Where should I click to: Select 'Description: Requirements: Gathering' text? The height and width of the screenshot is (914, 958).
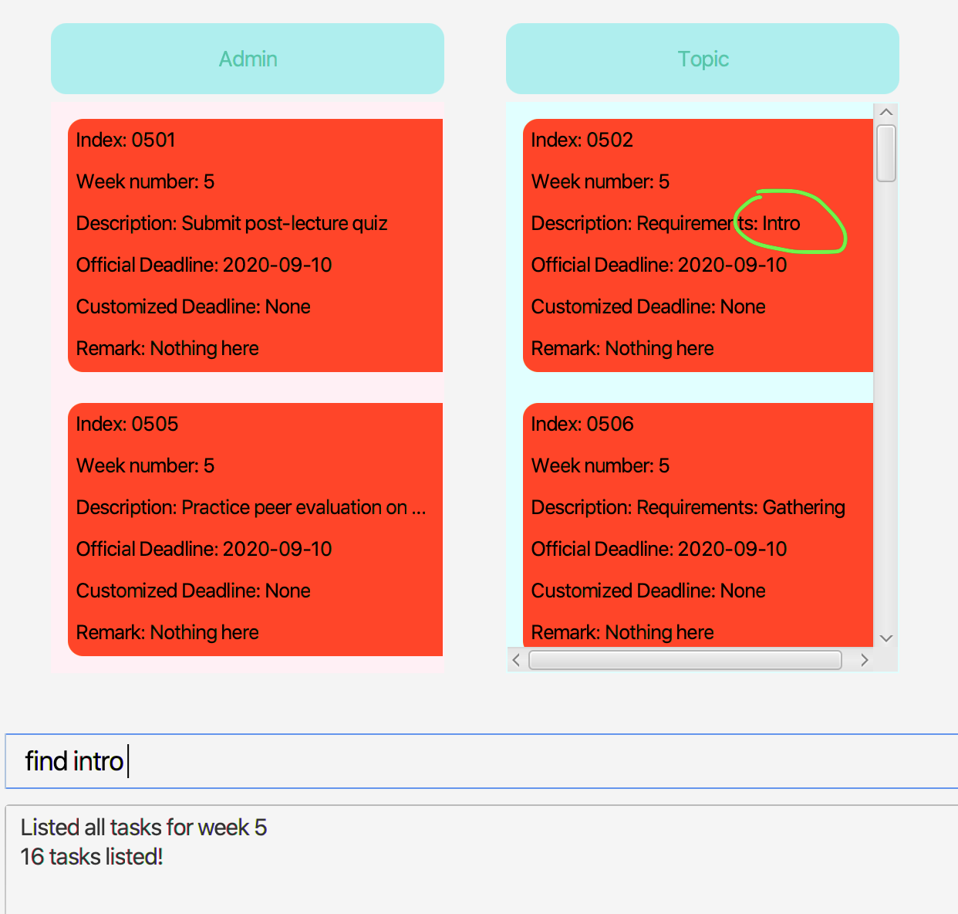tap(688, 507)
